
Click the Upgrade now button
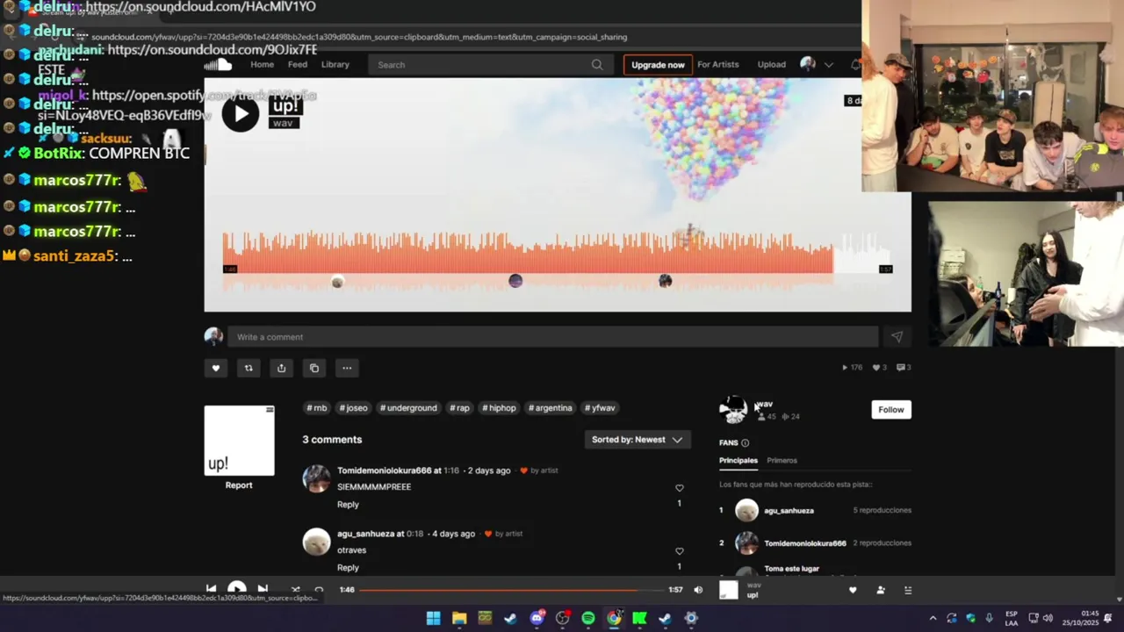[x=658, y=65]
